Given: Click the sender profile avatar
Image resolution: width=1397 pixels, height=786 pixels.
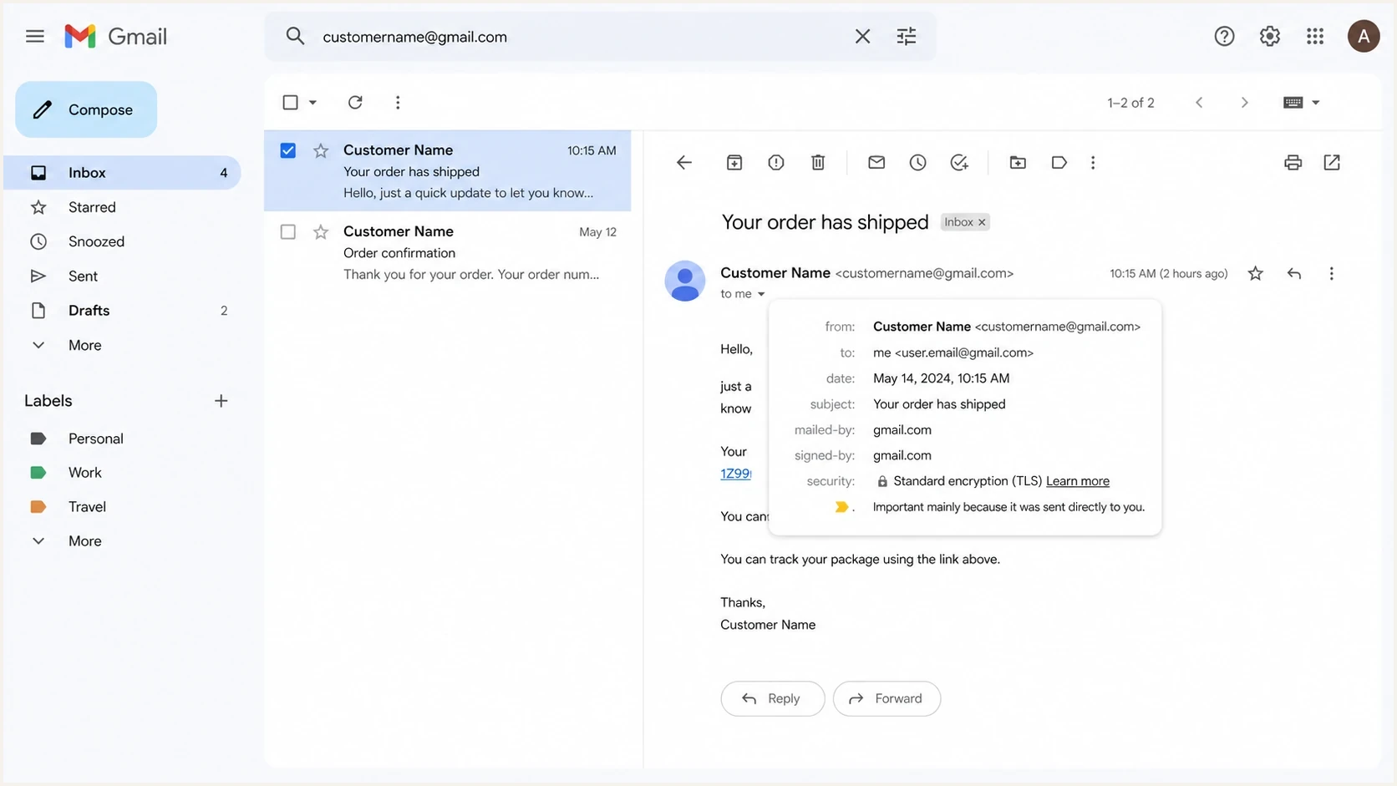Looking at the screenshot, I should [684, 281].
